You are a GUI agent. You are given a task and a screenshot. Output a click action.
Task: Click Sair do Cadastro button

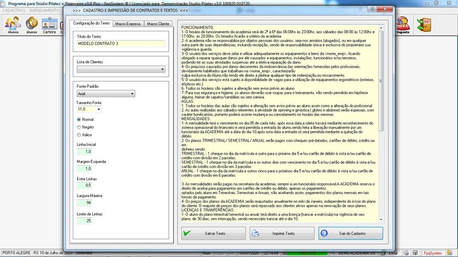click(x=350, y=234)
